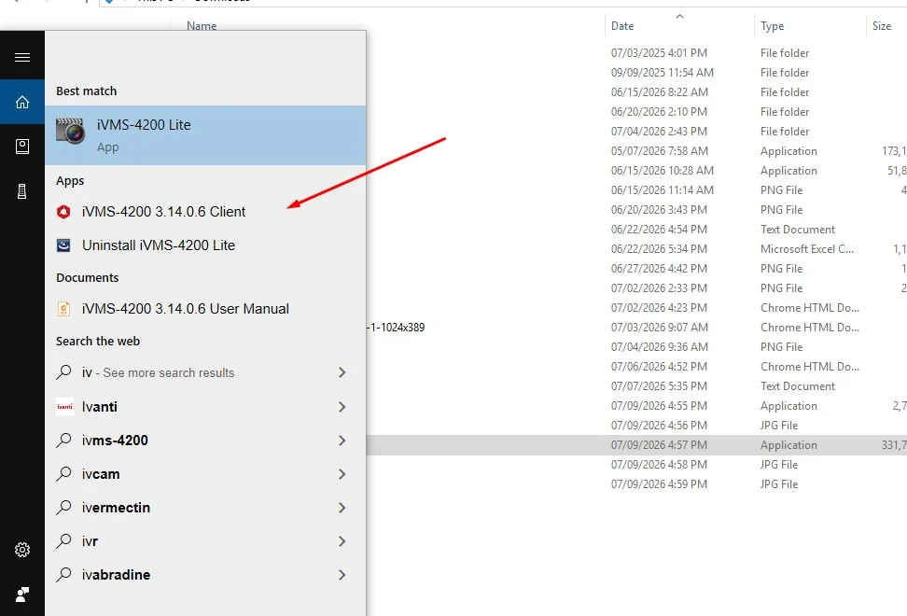Open iVMS-4200 3.14.0.6 User Manual document
This screenshot has height=616, width=907.
[205, 309]
